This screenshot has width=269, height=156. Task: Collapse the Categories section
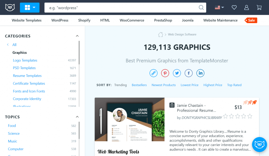tap(77, 36)
